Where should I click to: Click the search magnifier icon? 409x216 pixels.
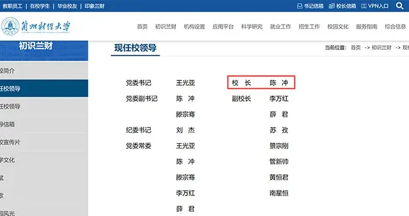coord(400,5)
